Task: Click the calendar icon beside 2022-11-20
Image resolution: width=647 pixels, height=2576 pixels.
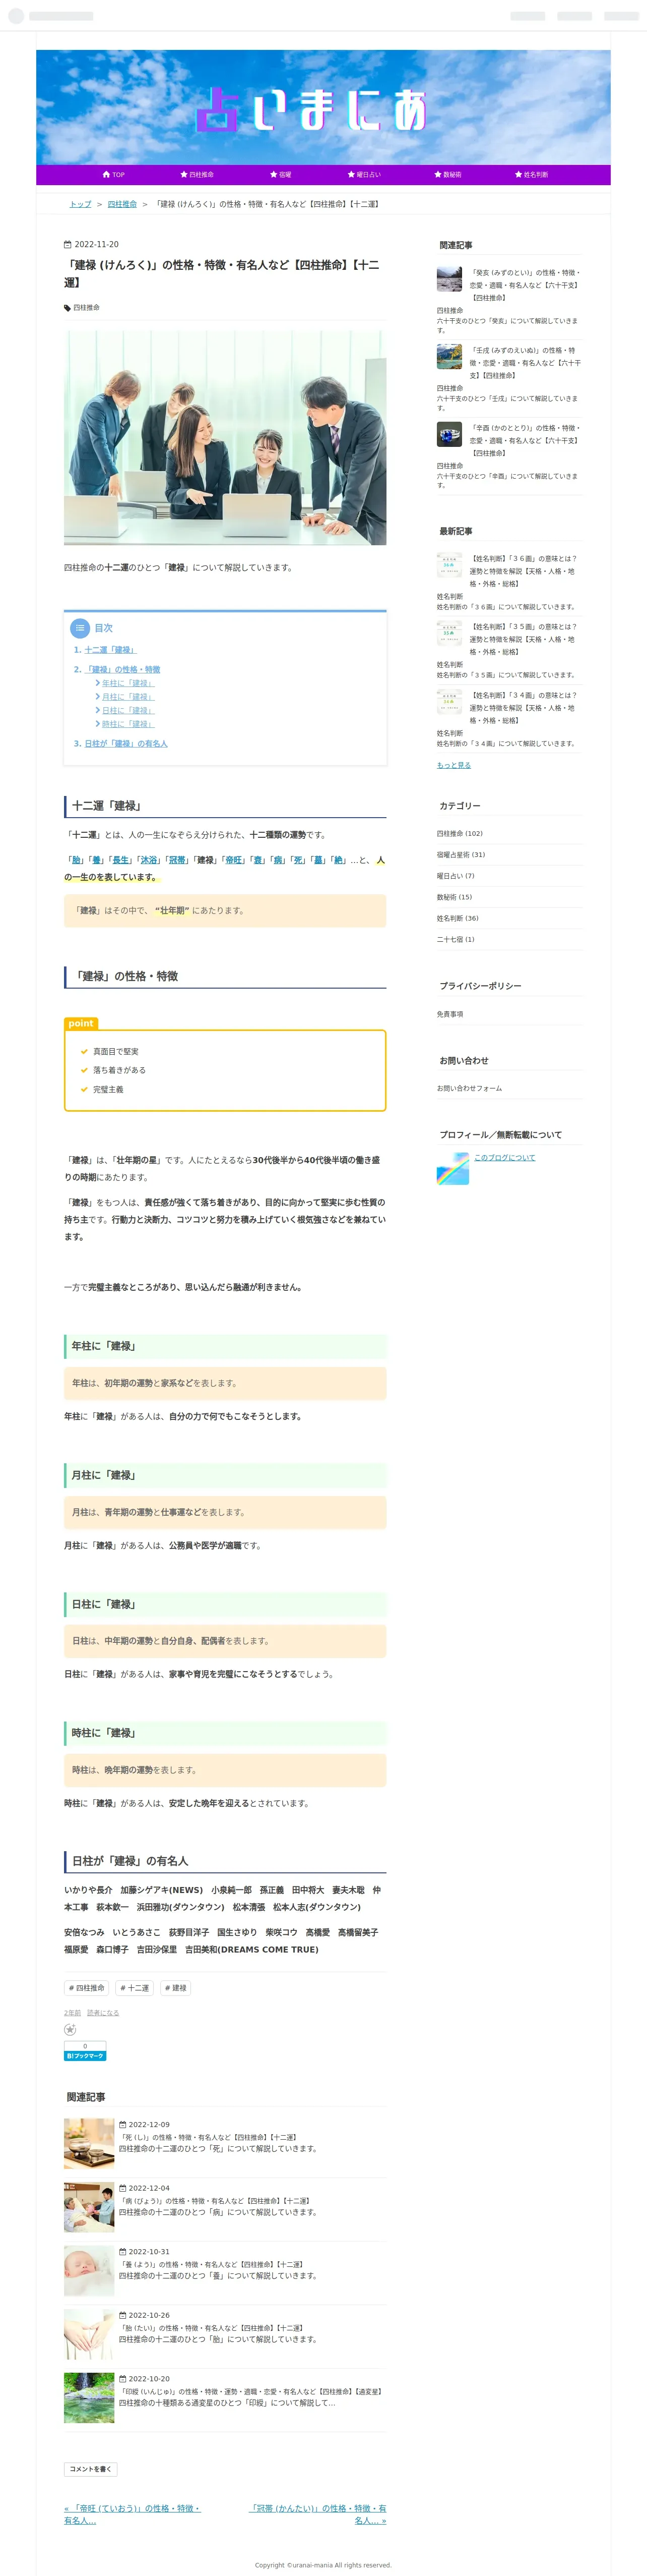Action: point(68,244)
